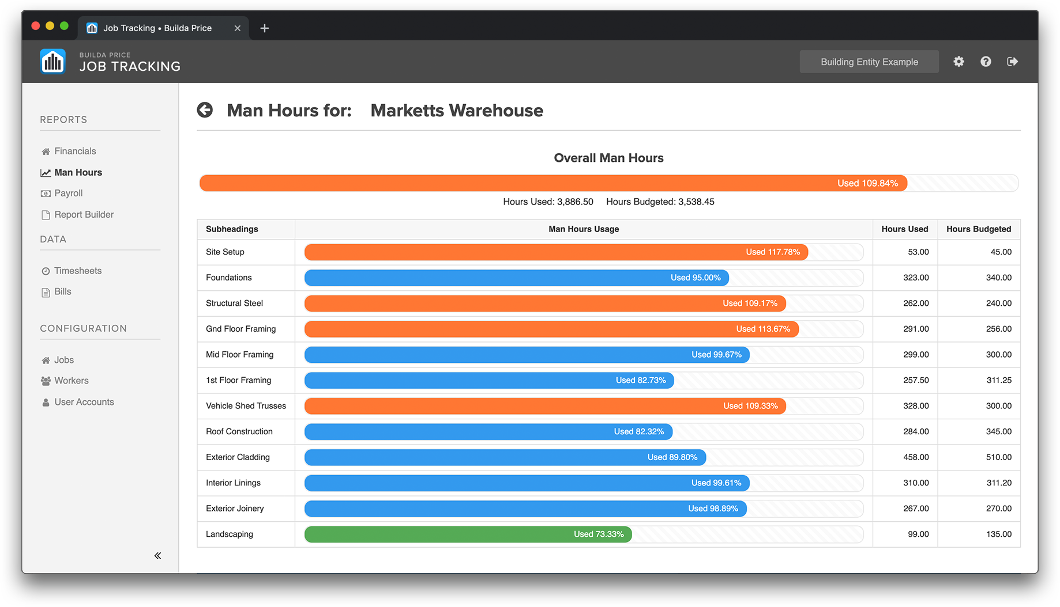This screenshot has height=607, width=1060.
Task: Open the Payroll report
Action: (x=68, y=193)
